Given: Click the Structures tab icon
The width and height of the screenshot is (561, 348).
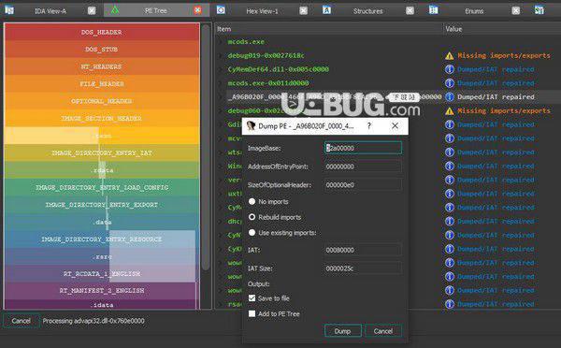Looking at the screenshot, I should pyautogui.click(x=326, y=10).
